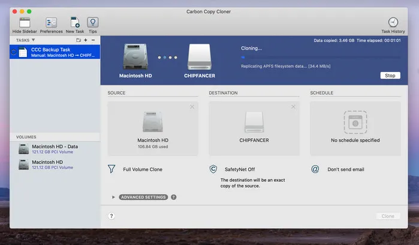Click the CHIPFANCER drive icon in the cloning banner
The image size is (419, 245).
click(x=200, y=57)
